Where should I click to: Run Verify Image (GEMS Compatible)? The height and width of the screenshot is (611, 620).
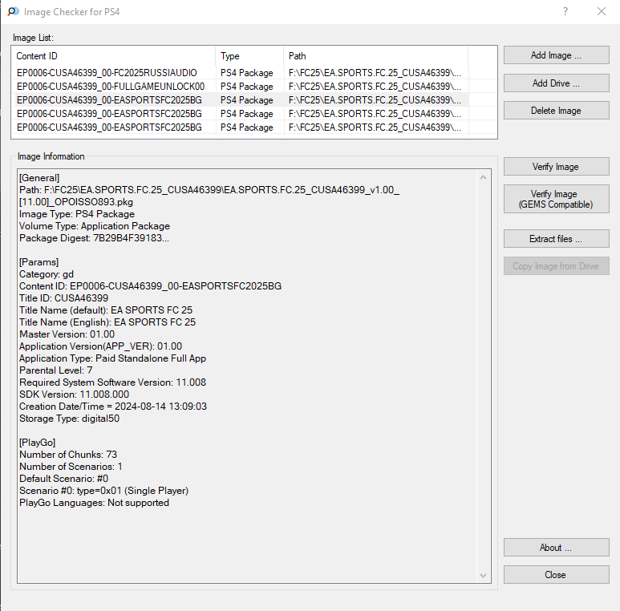tap(556, 199)
